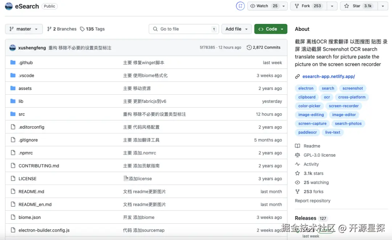View the 2,872 Commits history
The height and width of the screenshot is (240, 392).
pyautogui.click(x=264, y=47)
